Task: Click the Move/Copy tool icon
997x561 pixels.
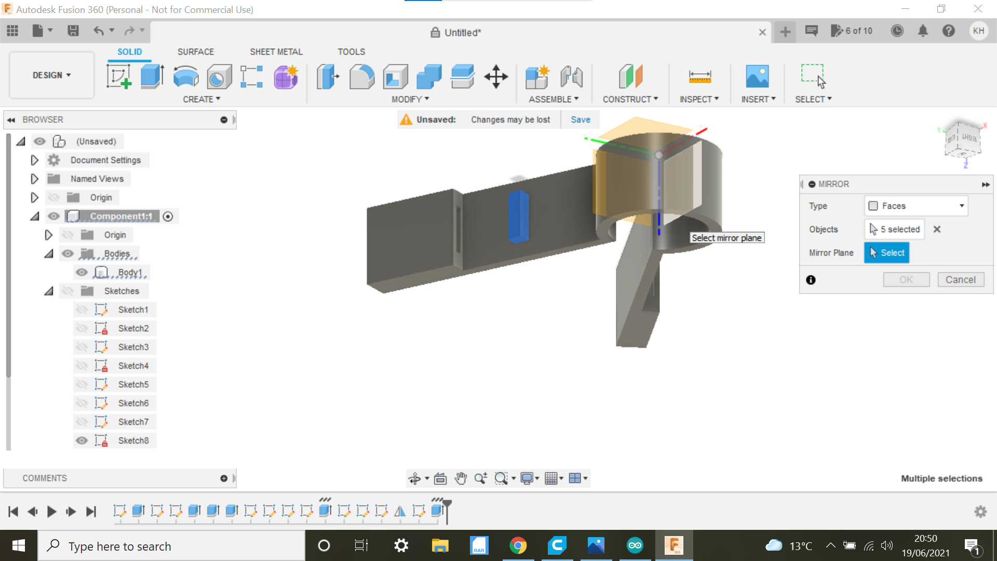Action: 496,76
